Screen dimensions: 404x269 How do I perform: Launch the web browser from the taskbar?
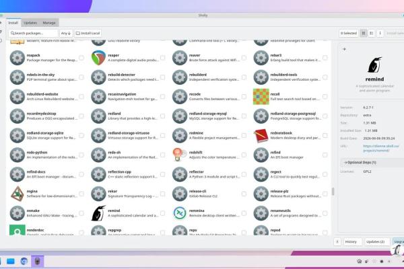[x=24, y=262]
